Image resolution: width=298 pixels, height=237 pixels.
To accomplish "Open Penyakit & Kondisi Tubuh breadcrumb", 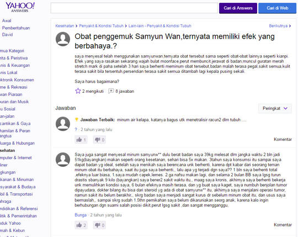I will [x=102, y=26].
